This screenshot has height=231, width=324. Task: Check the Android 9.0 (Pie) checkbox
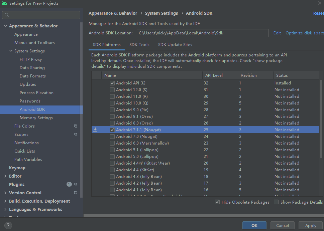tap(112, 110)
